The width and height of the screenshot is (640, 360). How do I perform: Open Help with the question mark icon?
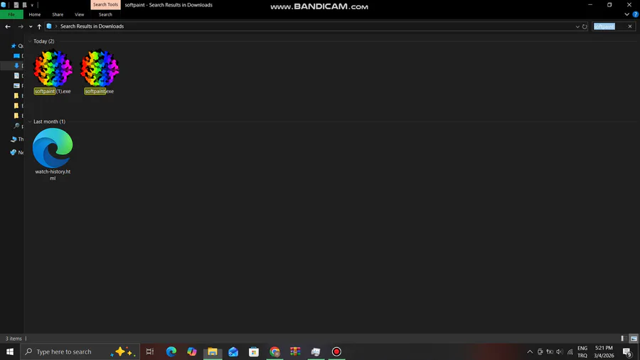tap(635, 14)
